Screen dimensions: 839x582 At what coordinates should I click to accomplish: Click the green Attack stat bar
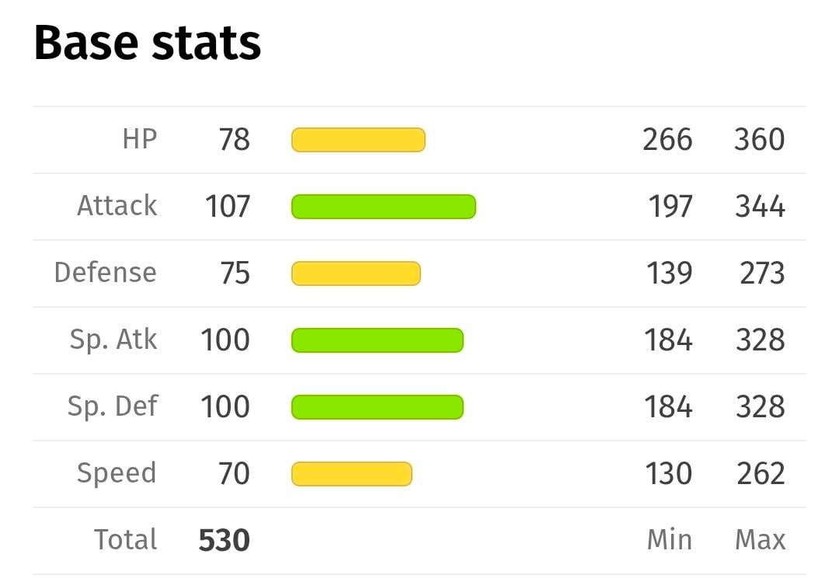point(383,207)
